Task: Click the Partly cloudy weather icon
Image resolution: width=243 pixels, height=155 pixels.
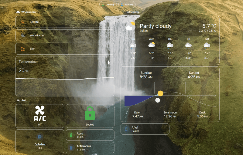Action: (x=130, y=26)
